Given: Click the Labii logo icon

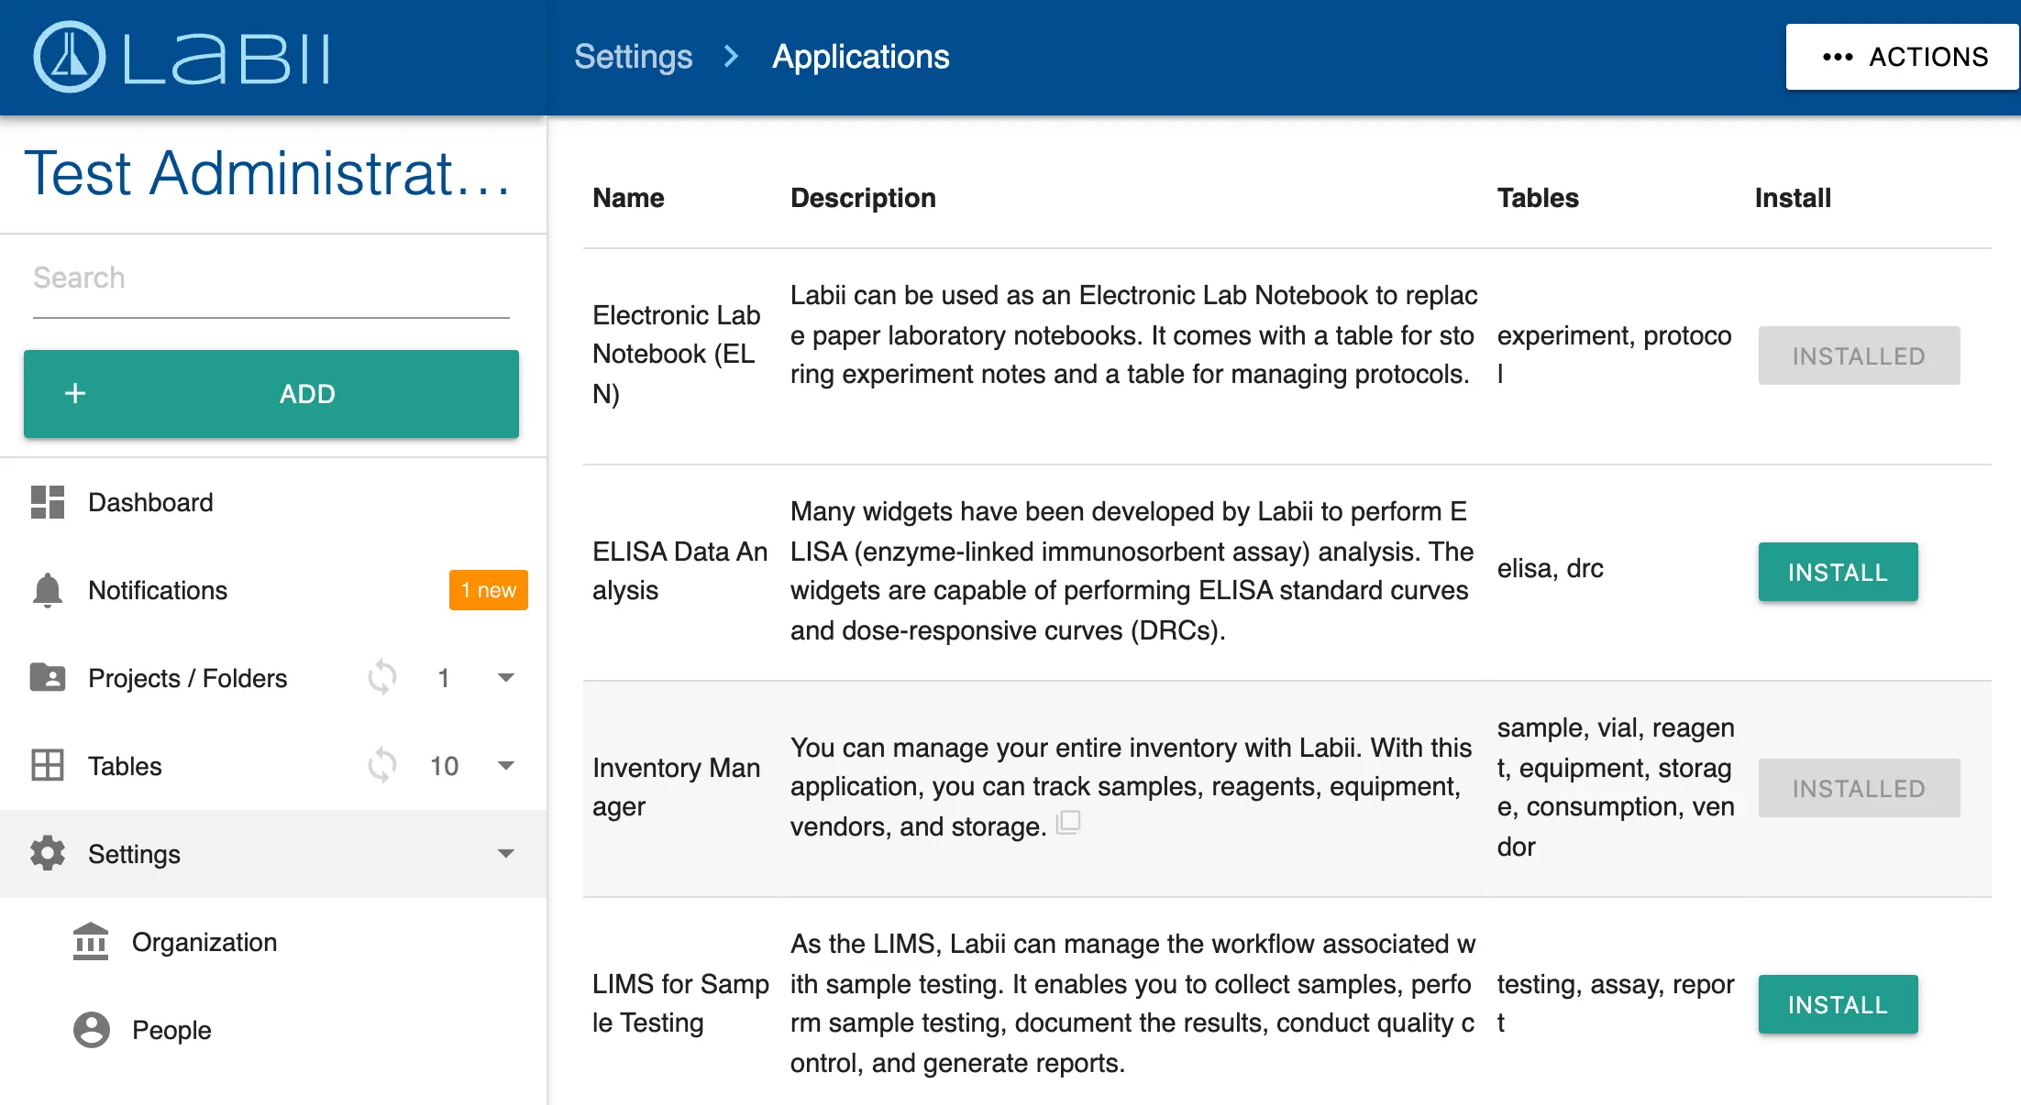Looking at the screenshot, I should (70, 57).
